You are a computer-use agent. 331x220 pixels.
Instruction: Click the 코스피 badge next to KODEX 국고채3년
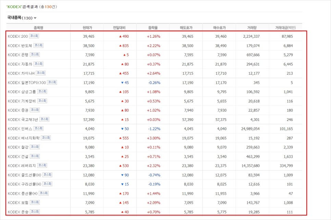[44, 119]
